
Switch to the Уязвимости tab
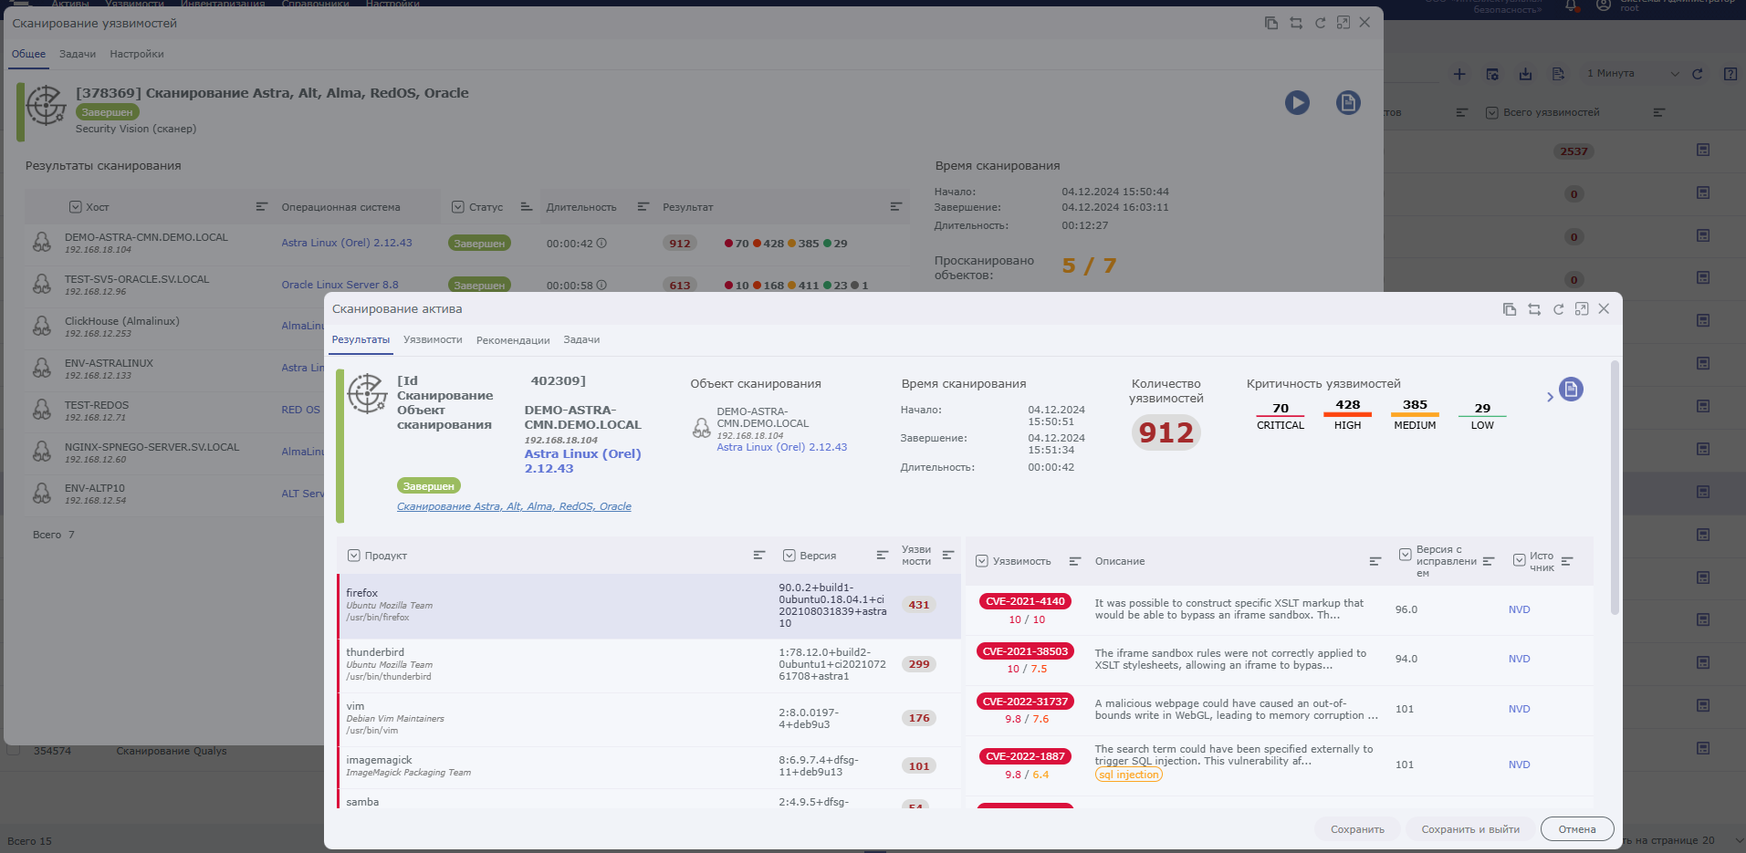tap(433, 340)
